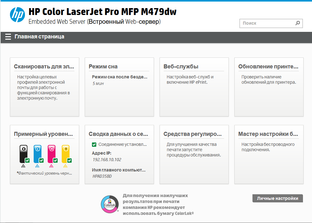Screen dimensions: 312x223
Task: Click the black cartridge green status checkmark
Action: tap(27, 160)
